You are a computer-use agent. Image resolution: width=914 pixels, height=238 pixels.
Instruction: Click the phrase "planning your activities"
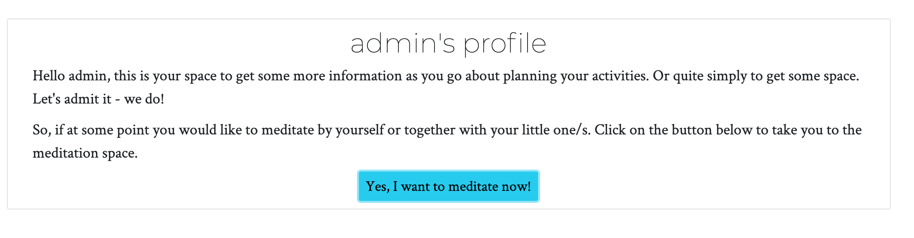point(576,76)
